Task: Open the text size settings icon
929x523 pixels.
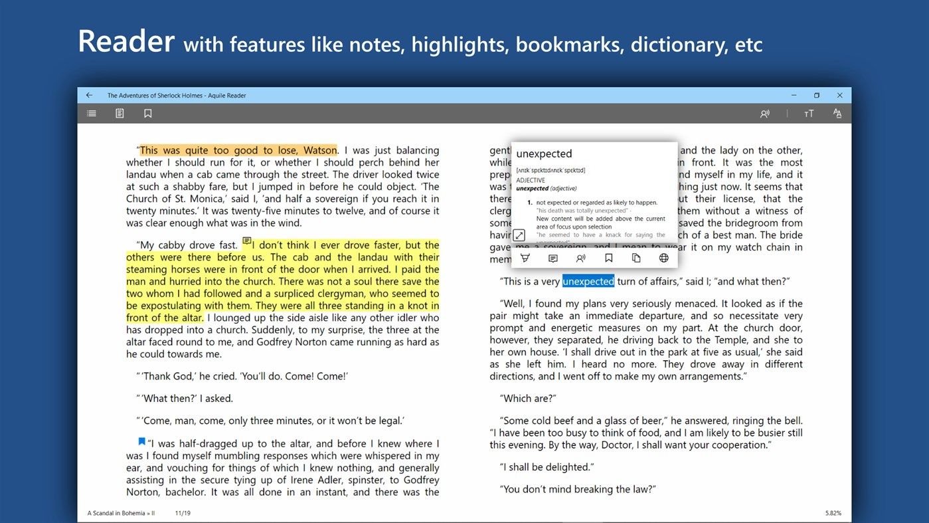Action: [808, 114]
